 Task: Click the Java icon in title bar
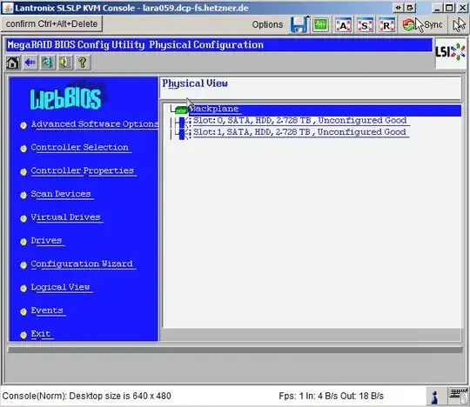pos(8,8)
